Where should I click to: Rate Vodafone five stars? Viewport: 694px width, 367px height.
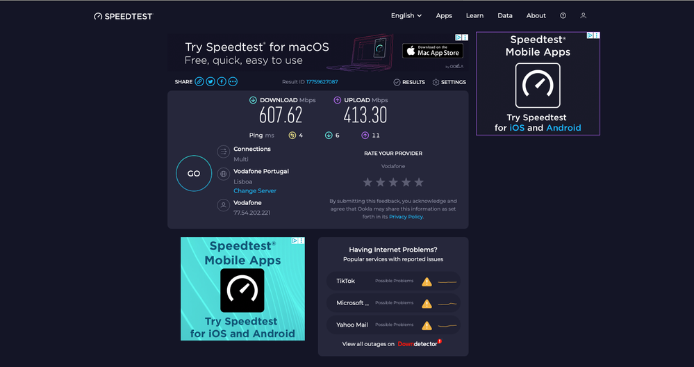418,182
